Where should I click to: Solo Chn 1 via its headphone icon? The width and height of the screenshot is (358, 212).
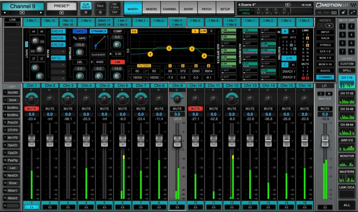(x=32, y=207)
